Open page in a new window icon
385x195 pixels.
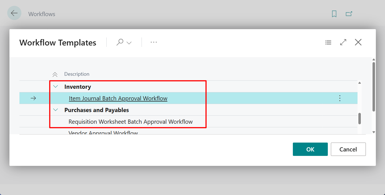349,13
